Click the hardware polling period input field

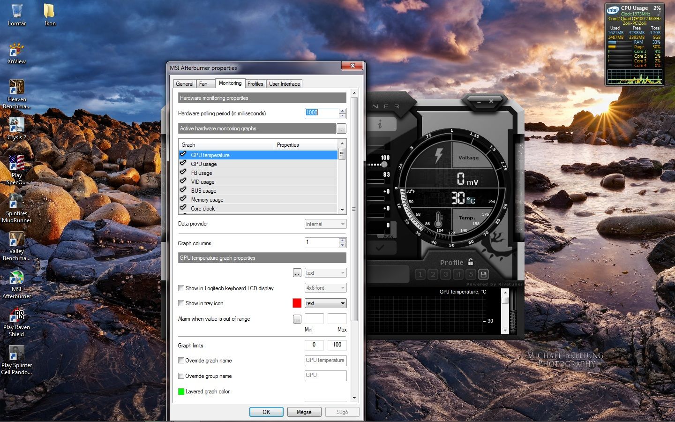click(x=322, y=113)
